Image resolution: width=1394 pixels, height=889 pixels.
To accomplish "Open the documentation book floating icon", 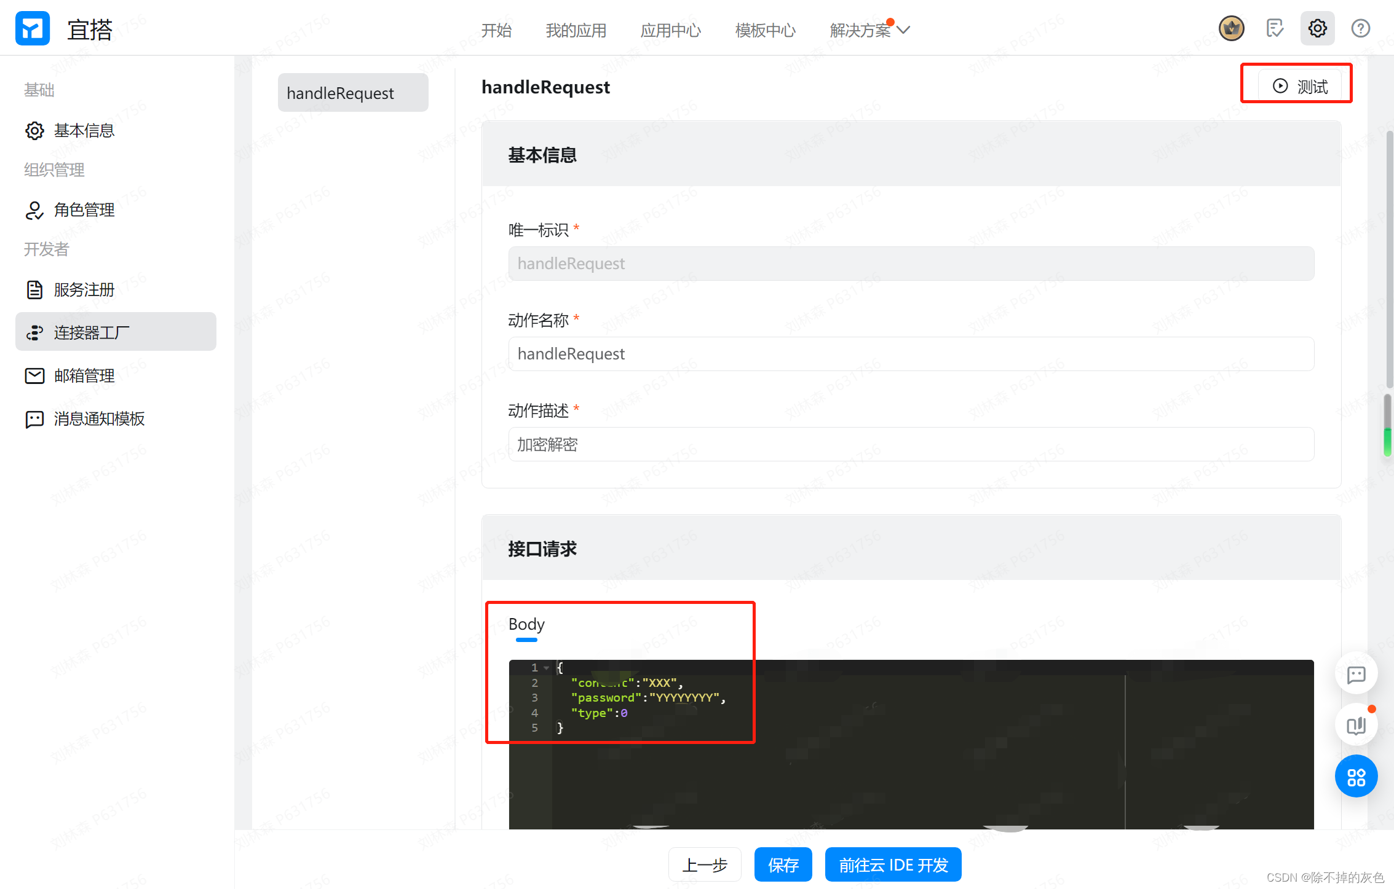I will click(1356, 725).
